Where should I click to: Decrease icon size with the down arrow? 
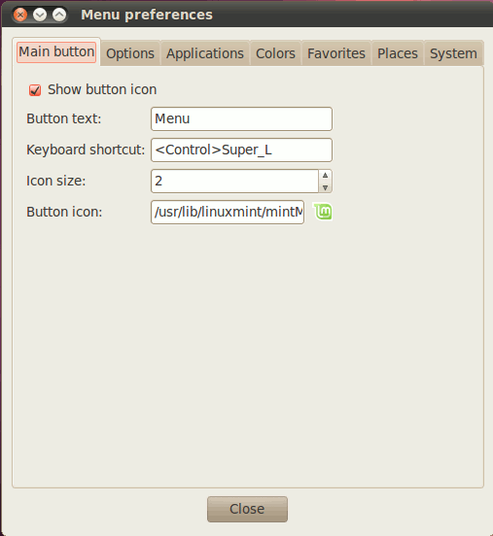click(x=325, y=187)
